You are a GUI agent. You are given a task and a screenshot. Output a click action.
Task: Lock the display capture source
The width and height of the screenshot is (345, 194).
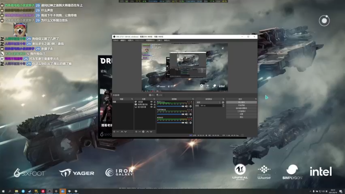154,107
